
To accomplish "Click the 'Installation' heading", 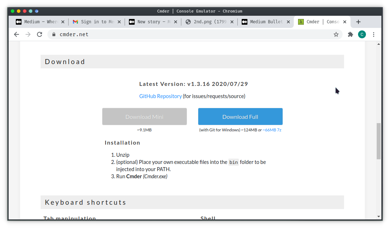I will [122, 143].
